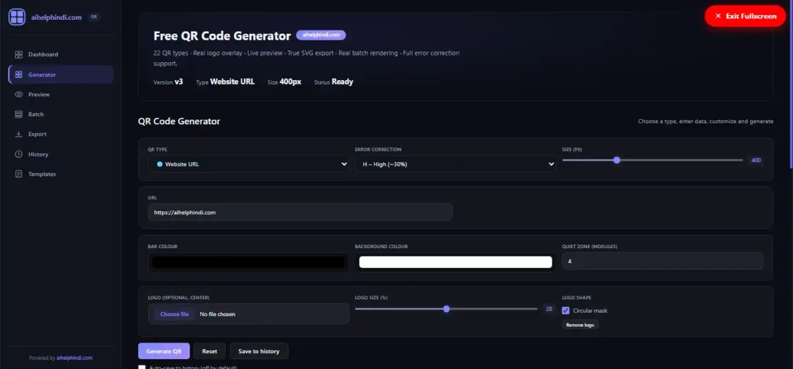Click the Reset button
The height and width of the screenshot is (369, 793).
click(x=209, y=351)
